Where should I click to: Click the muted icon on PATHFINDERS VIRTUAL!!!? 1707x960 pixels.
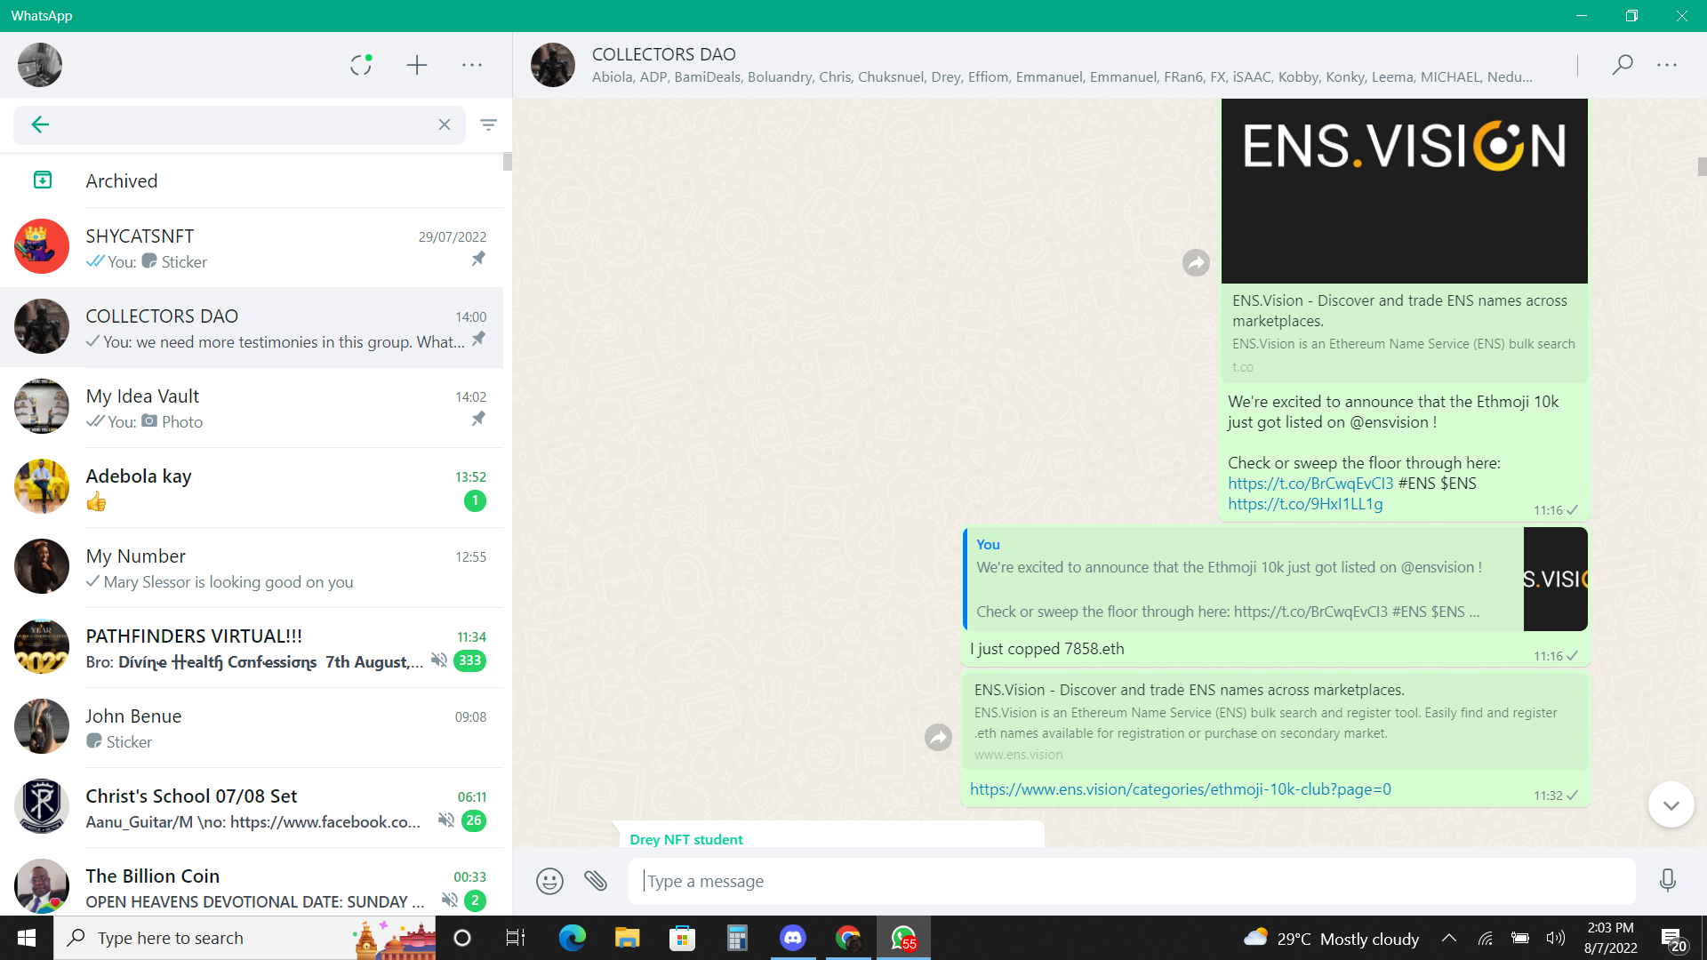(439, 660)
